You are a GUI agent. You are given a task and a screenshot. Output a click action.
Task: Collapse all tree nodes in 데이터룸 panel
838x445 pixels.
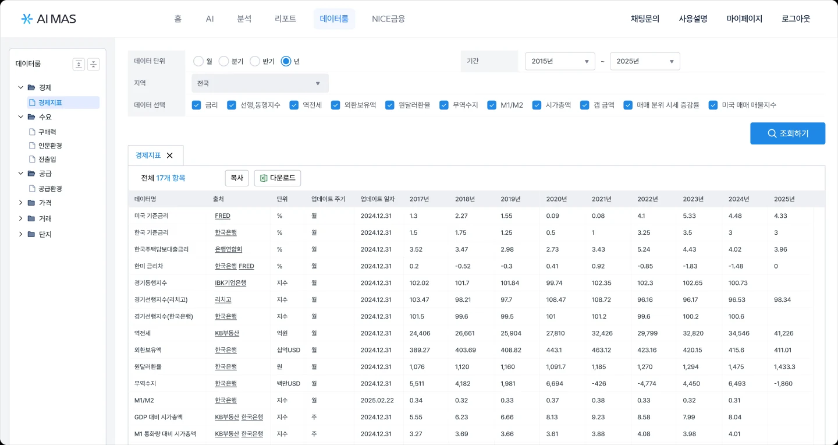coord(93,64)
